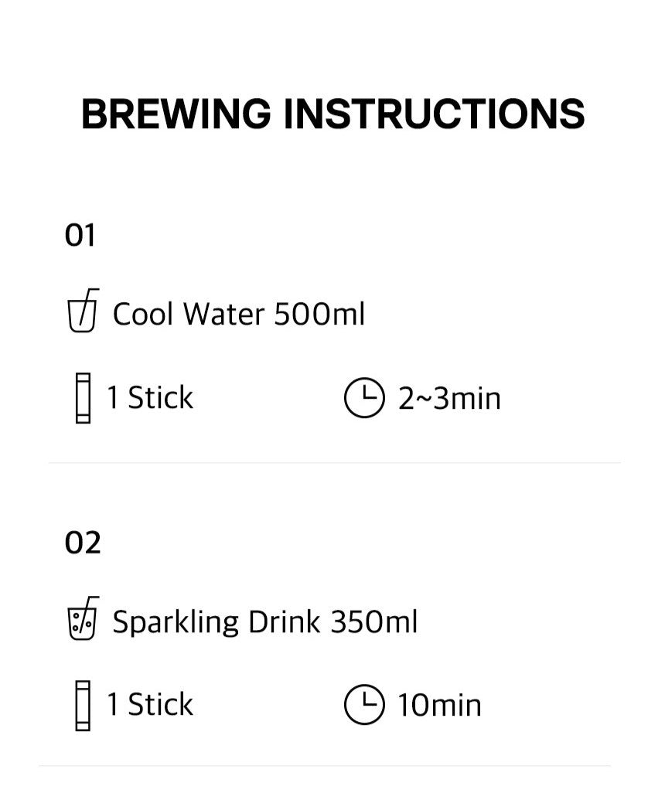The image size is (665, 810).
Task: Click the Sparkling Drink label
Action: [x=217, y=622]
